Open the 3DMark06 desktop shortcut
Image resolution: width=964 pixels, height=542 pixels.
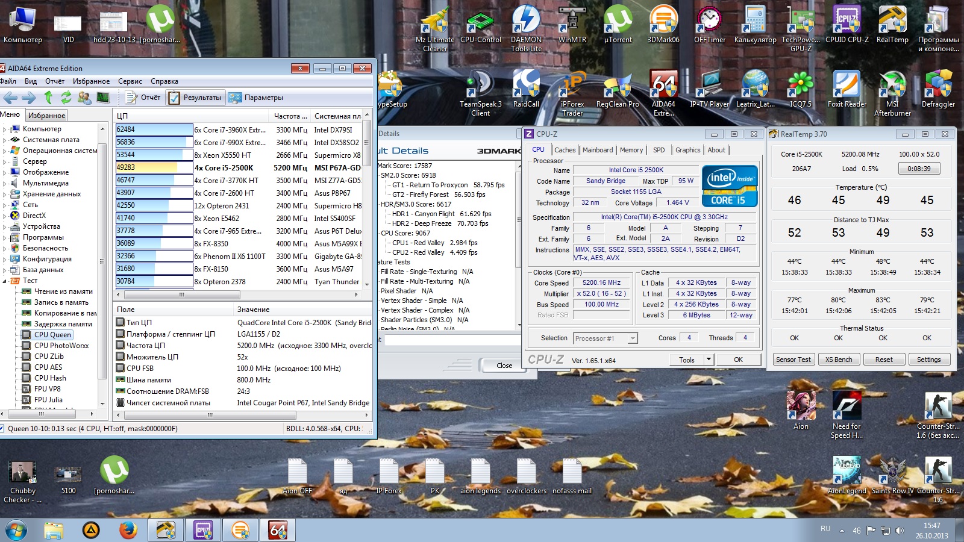(x=663, y=26)
